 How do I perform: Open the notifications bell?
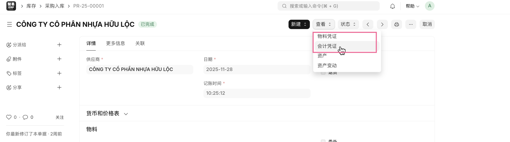pos(392,6)
